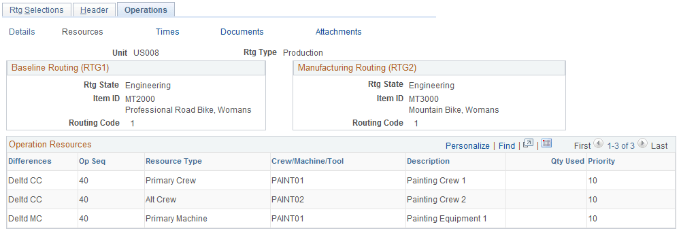Screen dimensions: 681x252
Task: Click Professional Road Bike, Womans text
Action: pyautogui.click(x=188, y=110)
